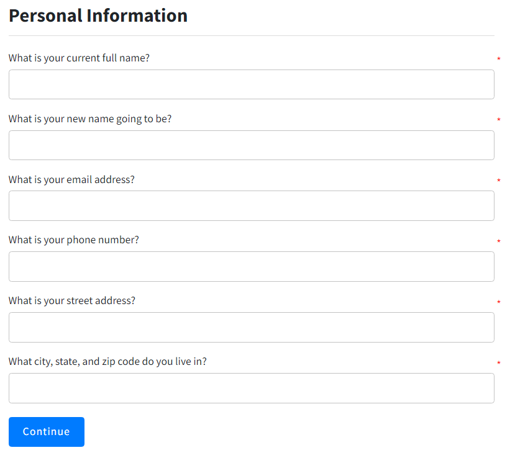Click the red asterisk beside city, state, zip

pos(499,363)
